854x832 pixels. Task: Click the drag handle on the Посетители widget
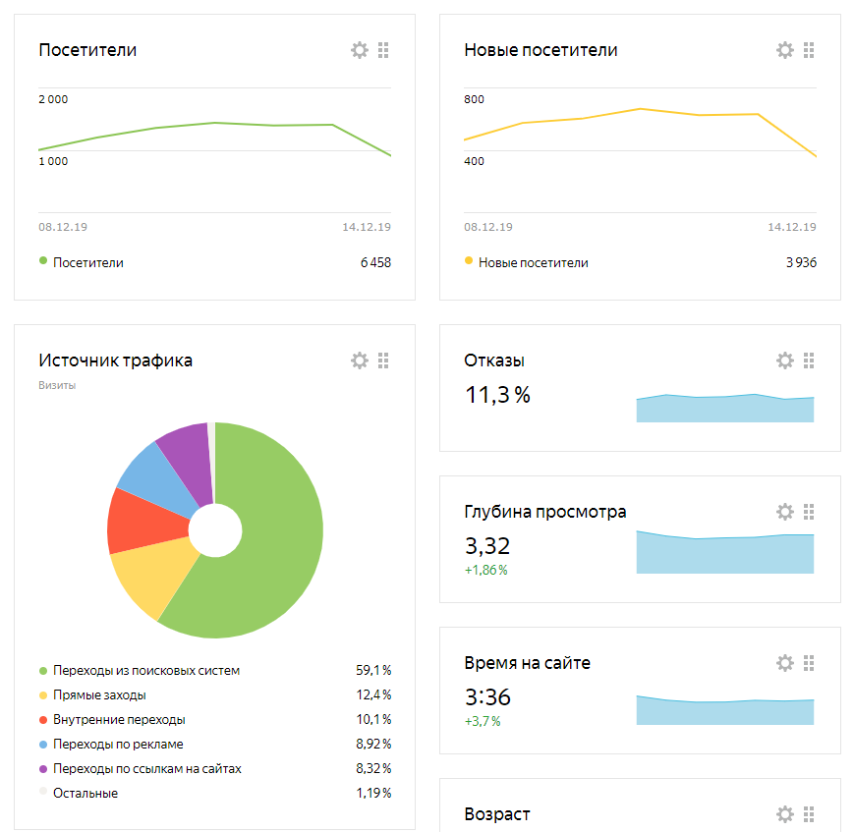(x=384, y=49)
